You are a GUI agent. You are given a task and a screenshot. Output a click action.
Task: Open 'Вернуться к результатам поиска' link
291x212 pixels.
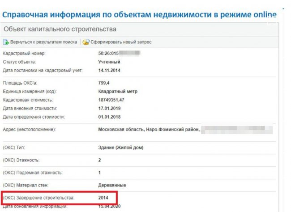click(44, 42)
